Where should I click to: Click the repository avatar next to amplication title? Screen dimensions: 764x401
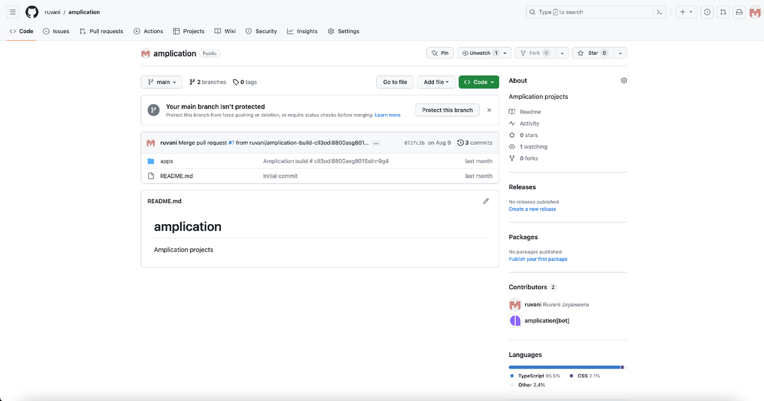click(146, 53)
